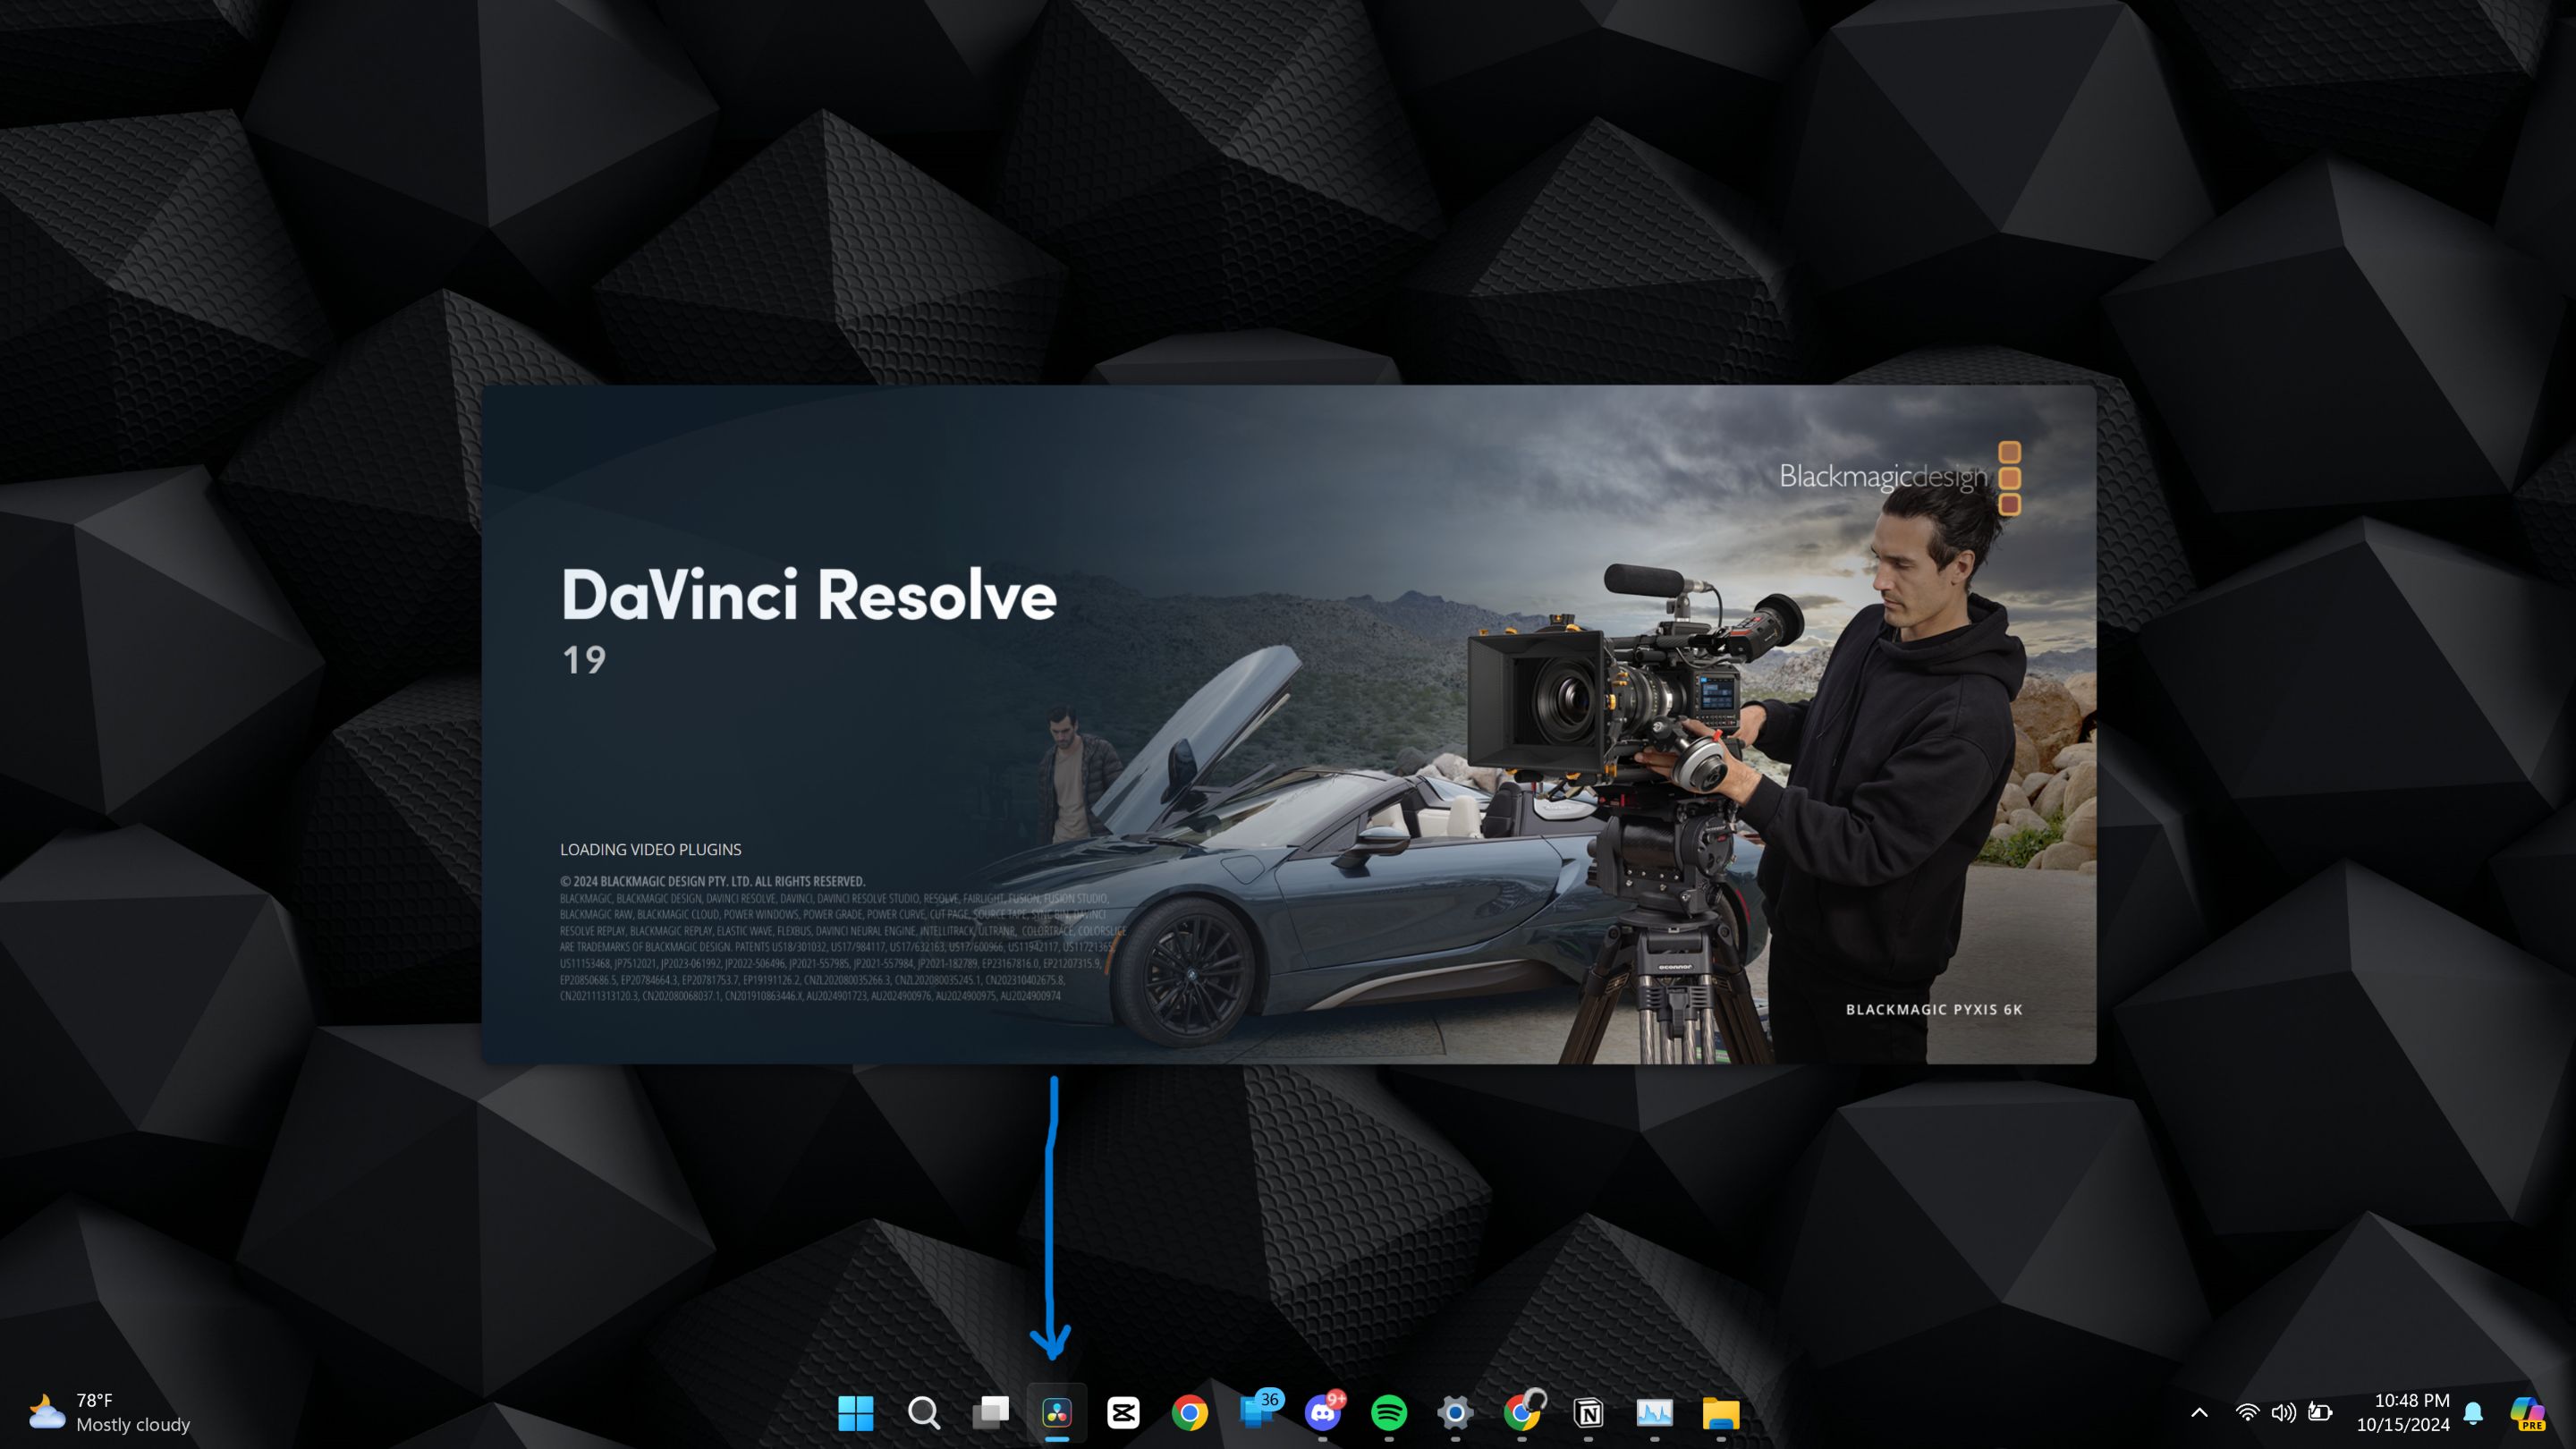Screen dimensions: 2576x1449
Task: Open Chrome icon with profile avatar overlay
Action: pyautogui.click(x=1523, y=1412)
